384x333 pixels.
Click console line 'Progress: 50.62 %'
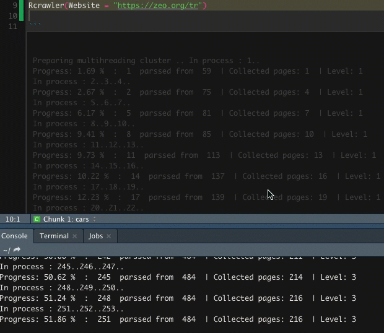178,277
